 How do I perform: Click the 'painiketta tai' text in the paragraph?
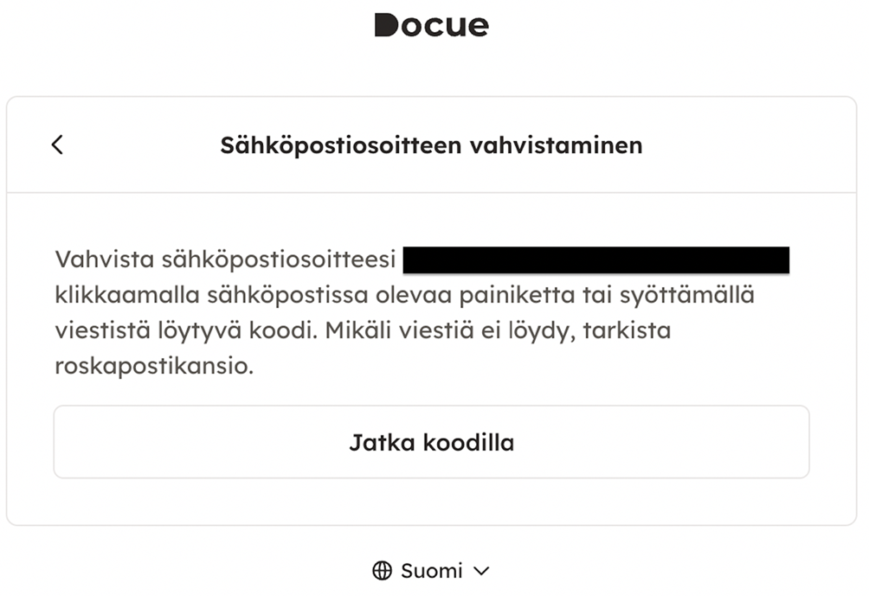[x=535, y=295]
